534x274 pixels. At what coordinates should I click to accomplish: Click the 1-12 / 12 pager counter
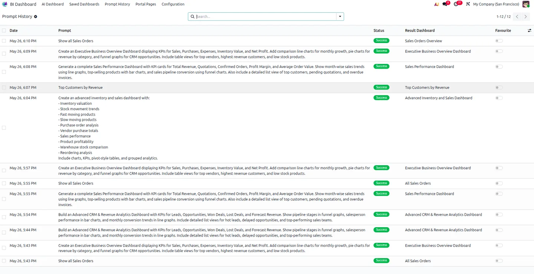click(x=504, y=17)
